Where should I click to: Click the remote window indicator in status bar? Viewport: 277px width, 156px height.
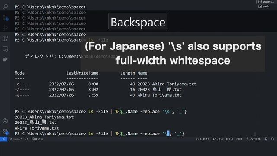3,139
